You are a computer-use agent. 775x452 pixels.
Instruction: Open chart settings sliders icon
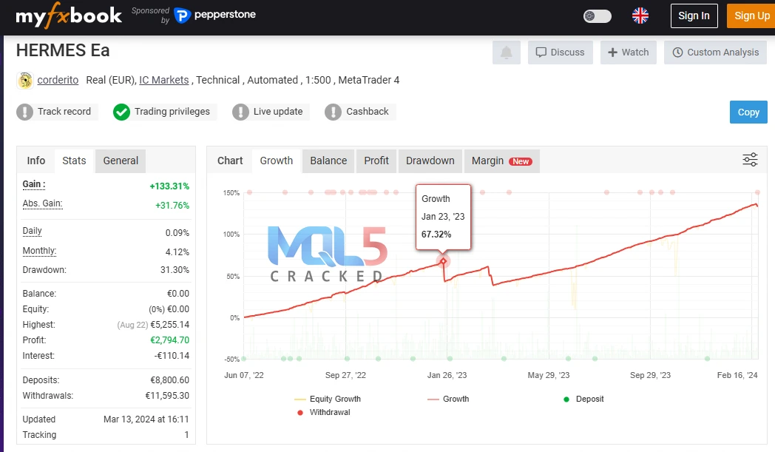coord(750,160)
